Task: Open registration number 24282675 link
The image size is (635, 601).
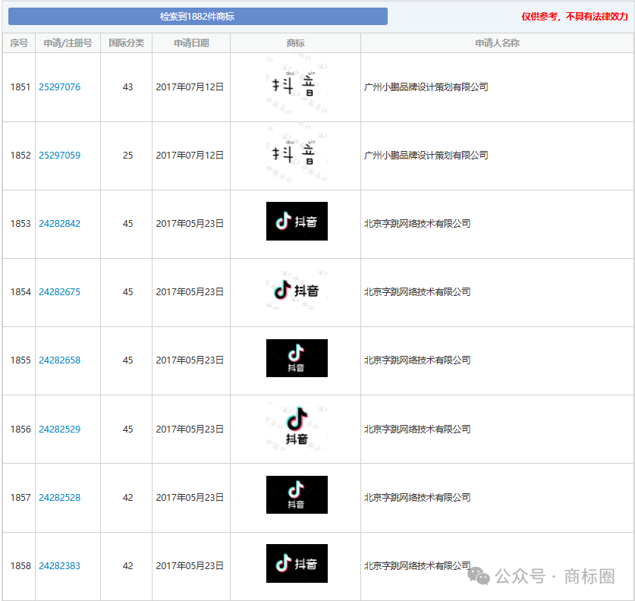Action: tap(59, 292)
